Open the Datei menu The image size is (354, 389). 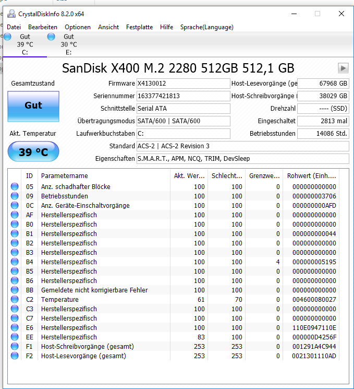point(14,27)
